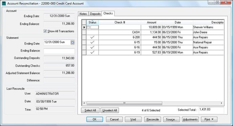This screenshot has height=126, width=233.
Task: Switch to the Notes tab
Action: 83,14
